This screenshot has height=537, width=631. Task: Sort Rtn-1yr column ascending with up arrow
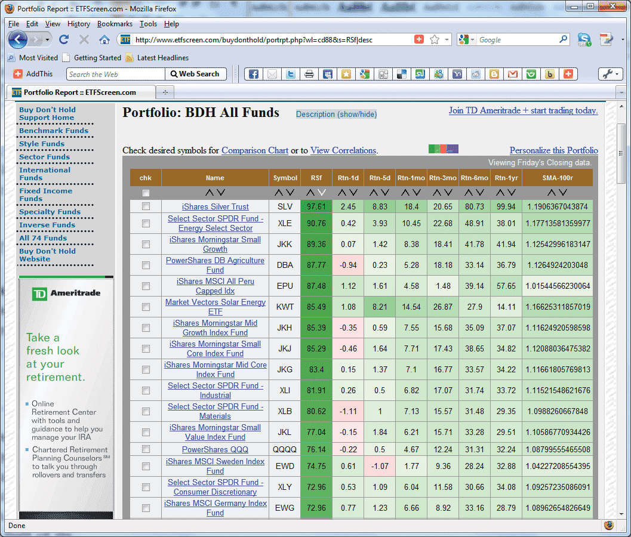[500, 193]
